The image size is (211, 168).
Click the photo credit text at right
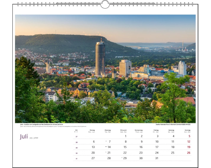pos(175,124)
